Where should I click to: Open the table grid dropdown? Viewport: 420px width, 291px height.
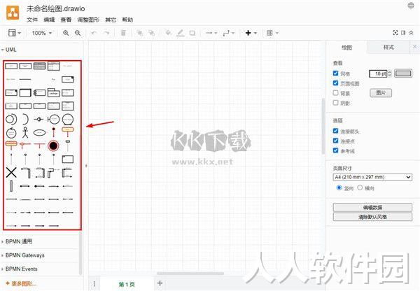272,33
